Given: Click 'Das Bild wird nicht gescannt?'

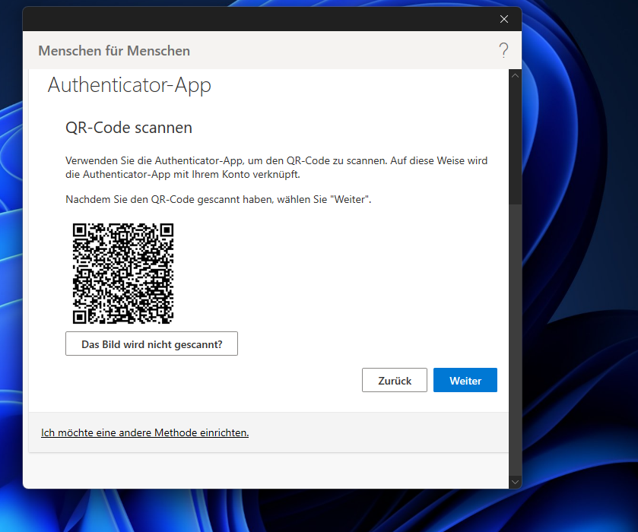Looking at the screenshot, I should [151, 344].
